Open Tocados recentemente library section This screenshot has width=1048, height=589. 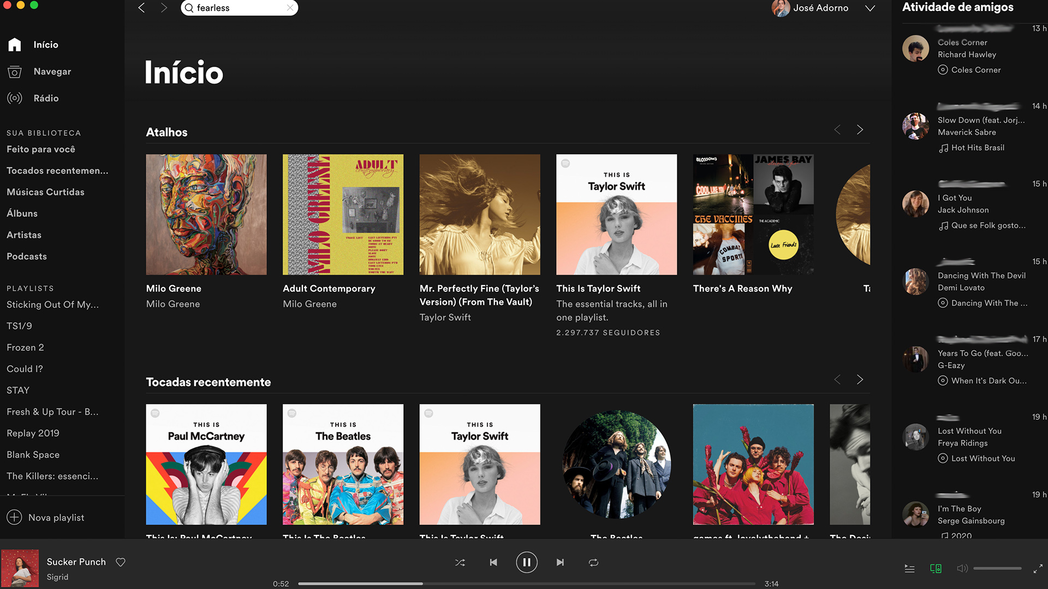click(x=57, y=171)
